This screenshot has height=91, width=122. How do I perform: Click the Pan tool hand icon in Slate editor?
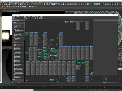pyautogui.click(x=108, y=83)
